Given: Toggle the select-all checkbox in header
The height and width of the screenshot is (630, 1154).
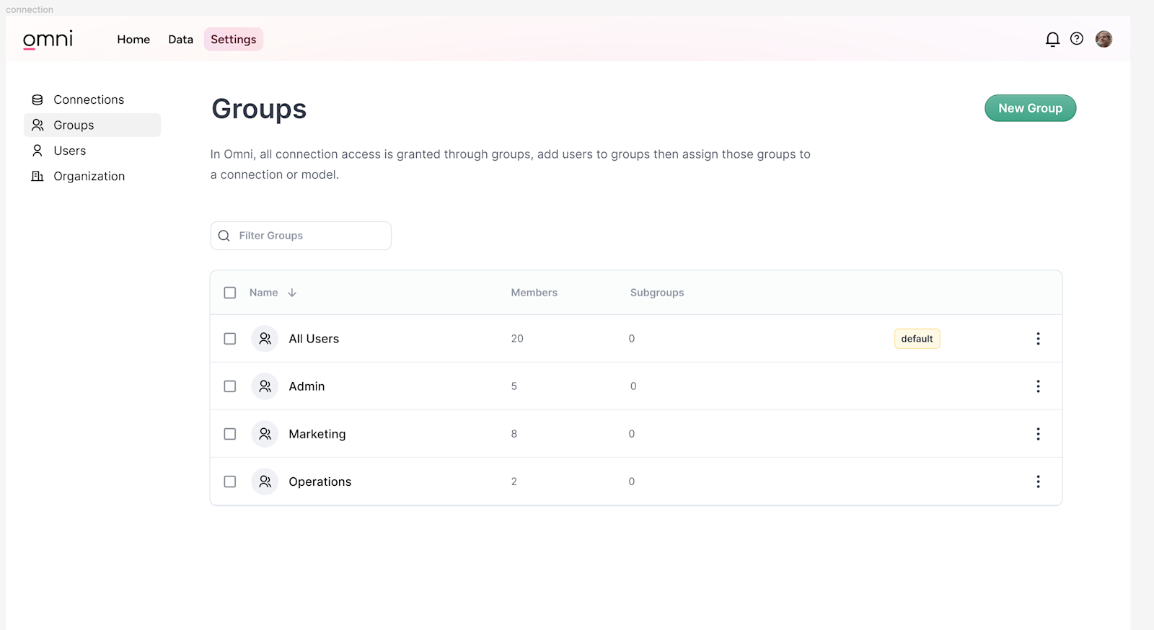Looking at the screenshot, I should pyautogui.click(x=230, y=293).
